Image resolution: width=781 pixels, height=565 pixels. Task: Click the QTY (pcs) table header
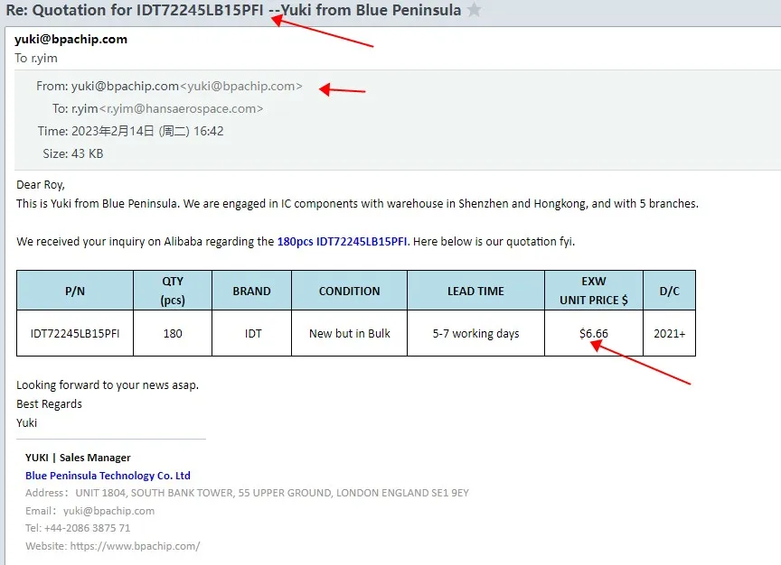[173, 290]
